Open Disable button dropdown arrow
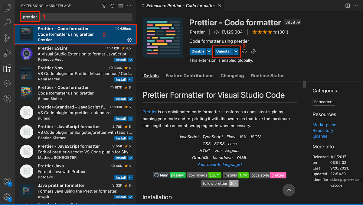Screen dimensions: 363x205 (209, 51)
